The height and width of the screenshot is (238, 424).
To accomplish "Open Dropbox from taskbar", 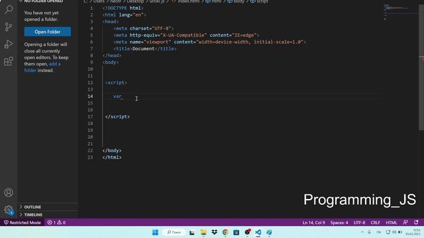I will 215,232.
